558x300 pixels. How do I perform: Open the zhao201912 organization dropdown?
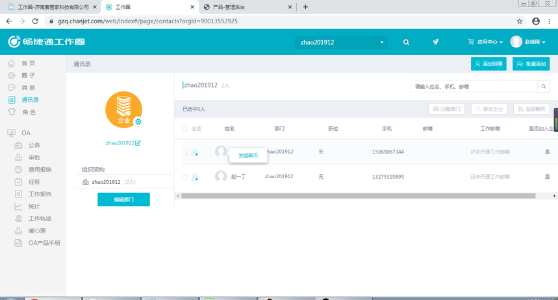click(341, 42)
